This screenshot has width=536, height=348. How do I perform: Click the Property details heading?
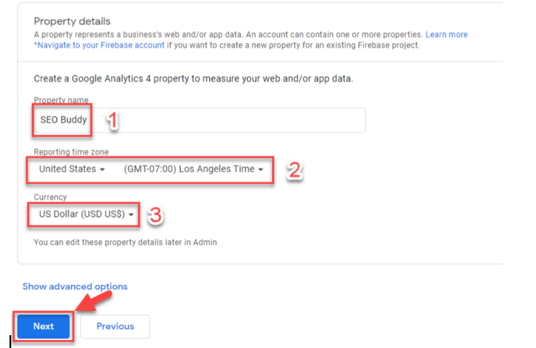pyautogui.click(x=72, y=21)
